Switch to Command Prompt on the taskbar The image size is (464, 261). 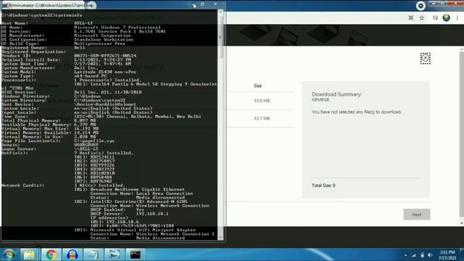pos(136,254)
